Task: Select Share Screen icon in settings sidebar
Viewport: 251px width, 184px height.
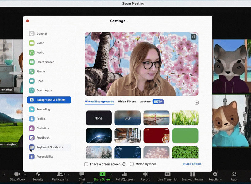Action: (32, 62)
